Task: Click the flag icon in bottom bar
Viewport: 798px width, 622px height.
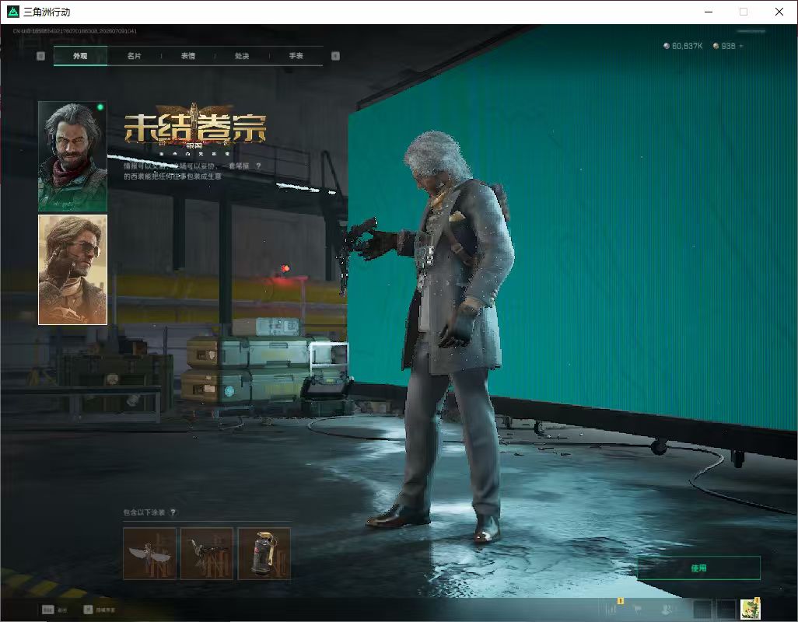Action: (x=637, y=609)
